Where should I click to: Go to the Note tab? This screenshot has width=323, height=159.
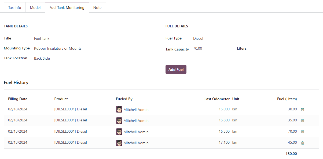(x=97, y=8)
